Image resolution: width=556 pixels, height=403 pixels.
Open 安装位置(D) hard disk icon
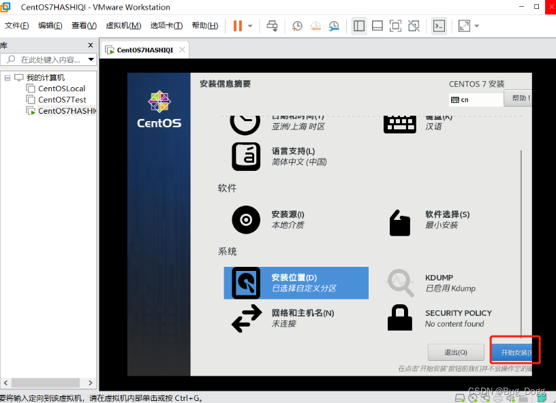tap(246, 283)
